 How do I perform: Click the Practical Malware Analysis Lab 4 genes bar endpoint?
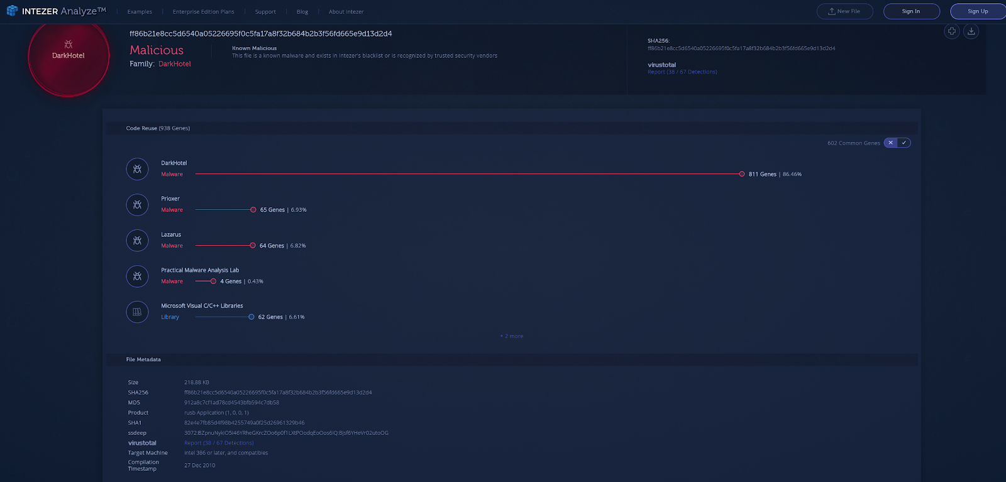tap(213, 282)
